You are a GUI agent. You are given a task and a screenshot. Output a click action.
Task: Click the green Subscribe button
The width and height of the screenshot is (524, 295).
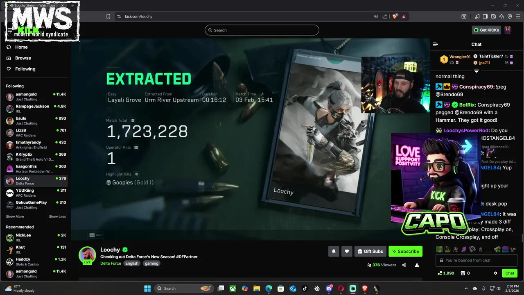405,251
